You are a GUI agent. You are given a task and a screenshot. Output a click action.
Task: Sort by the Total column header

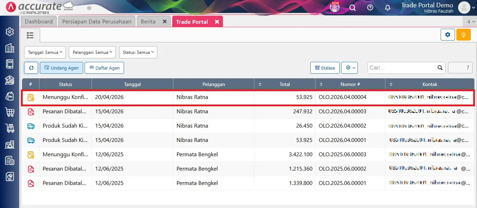(x=285, y=84)
